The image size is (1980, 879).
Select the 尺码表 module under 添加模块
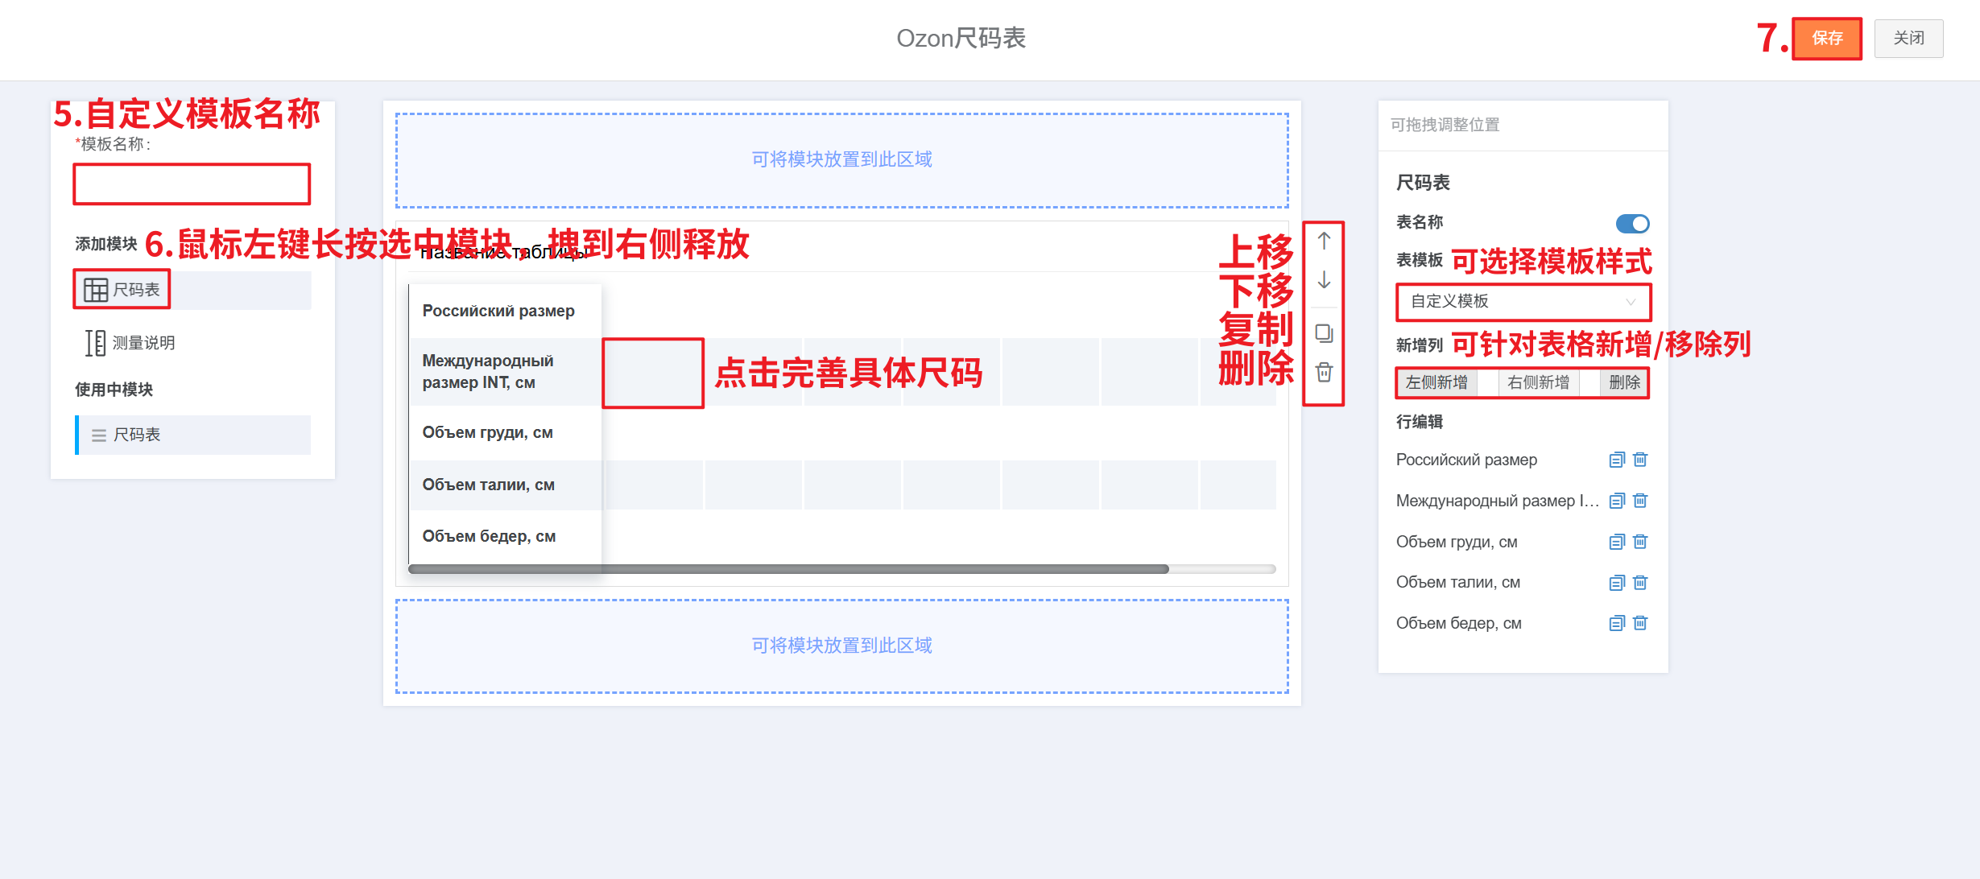(x=122, y=290)
